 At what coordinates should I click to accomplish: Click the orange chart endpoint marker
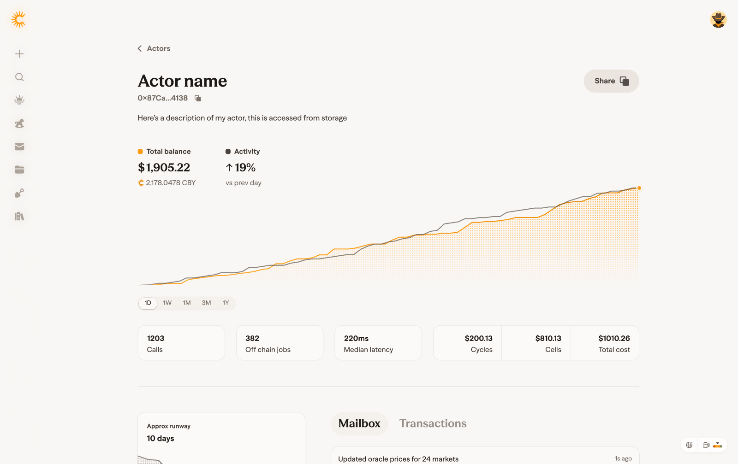tap(639, 188)
